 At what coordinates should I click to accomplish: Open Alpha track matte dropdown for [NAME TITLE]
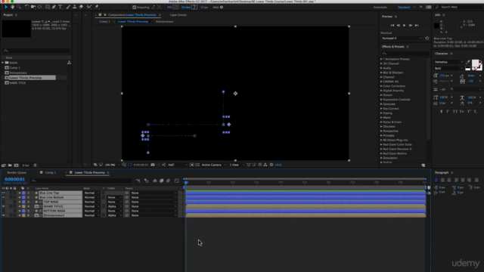tap(114, 206)
